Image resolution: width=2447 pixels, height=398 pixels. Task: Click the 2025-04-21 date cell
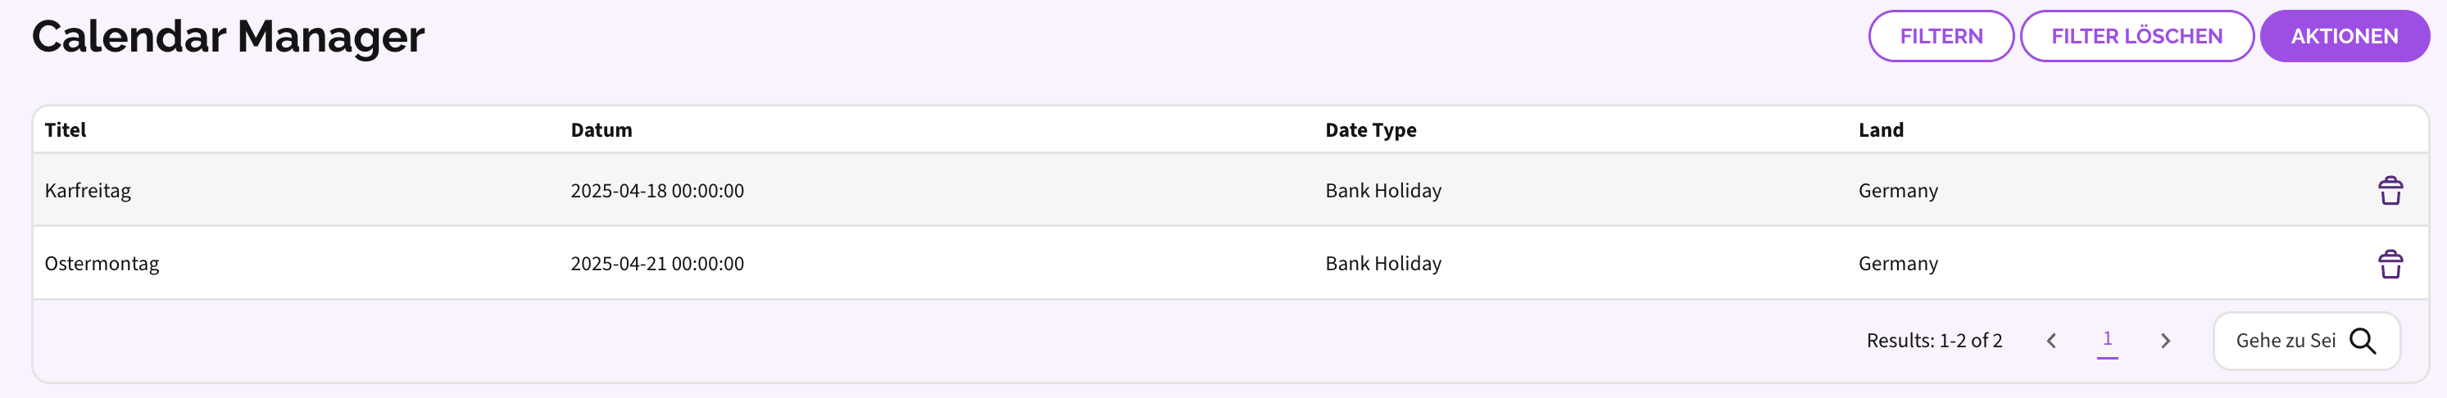pyautogui.click(x=656, y=264)
